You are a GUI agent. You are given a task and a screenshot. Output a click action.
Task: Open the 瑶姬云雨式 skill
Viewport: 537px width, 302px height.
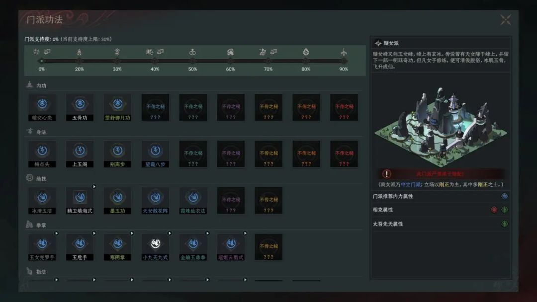click(x=231, y=247)
